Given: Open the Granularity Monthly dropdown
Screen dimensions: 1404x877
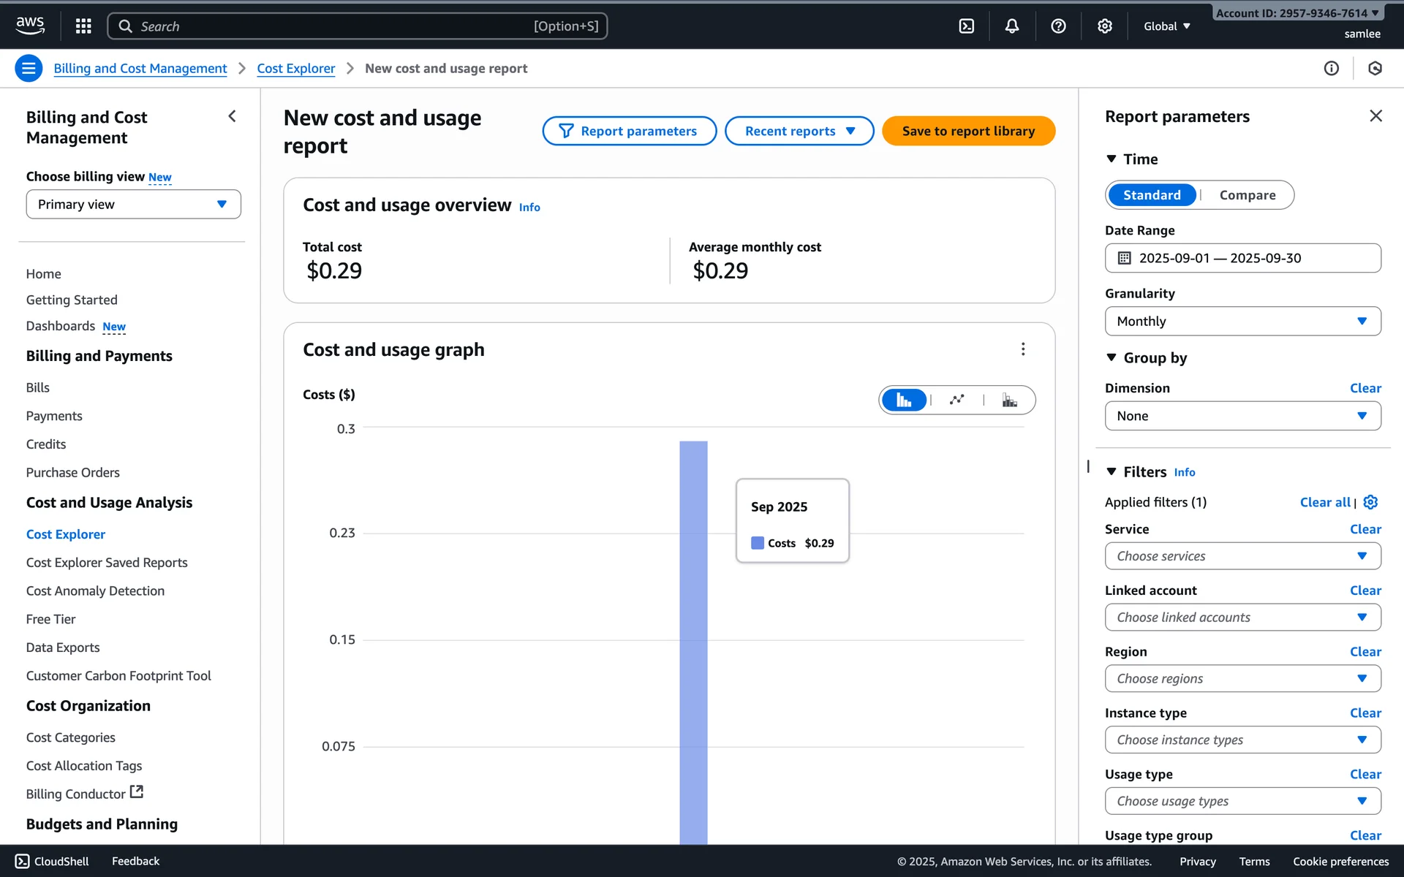Looking at the screenshot, I should click(1242, 322).
